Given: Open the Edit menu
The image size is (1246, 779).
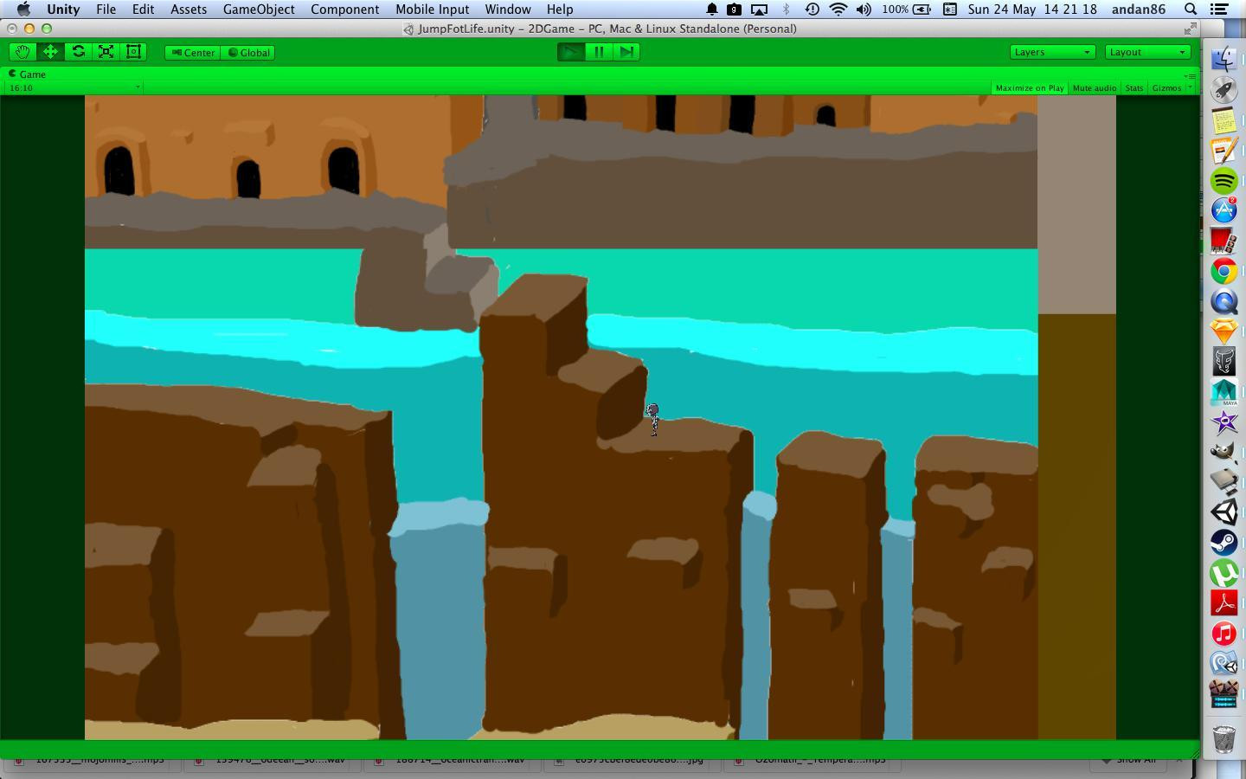Looking at the screenshot, I should pos(143,10).
